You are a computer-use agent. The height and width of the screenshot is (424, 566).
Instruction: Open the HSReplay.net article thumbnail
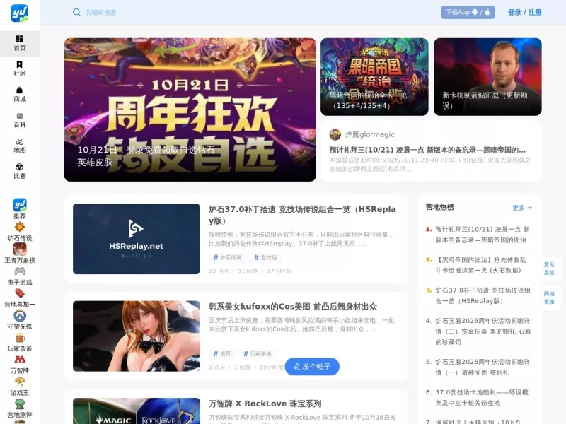136,239
